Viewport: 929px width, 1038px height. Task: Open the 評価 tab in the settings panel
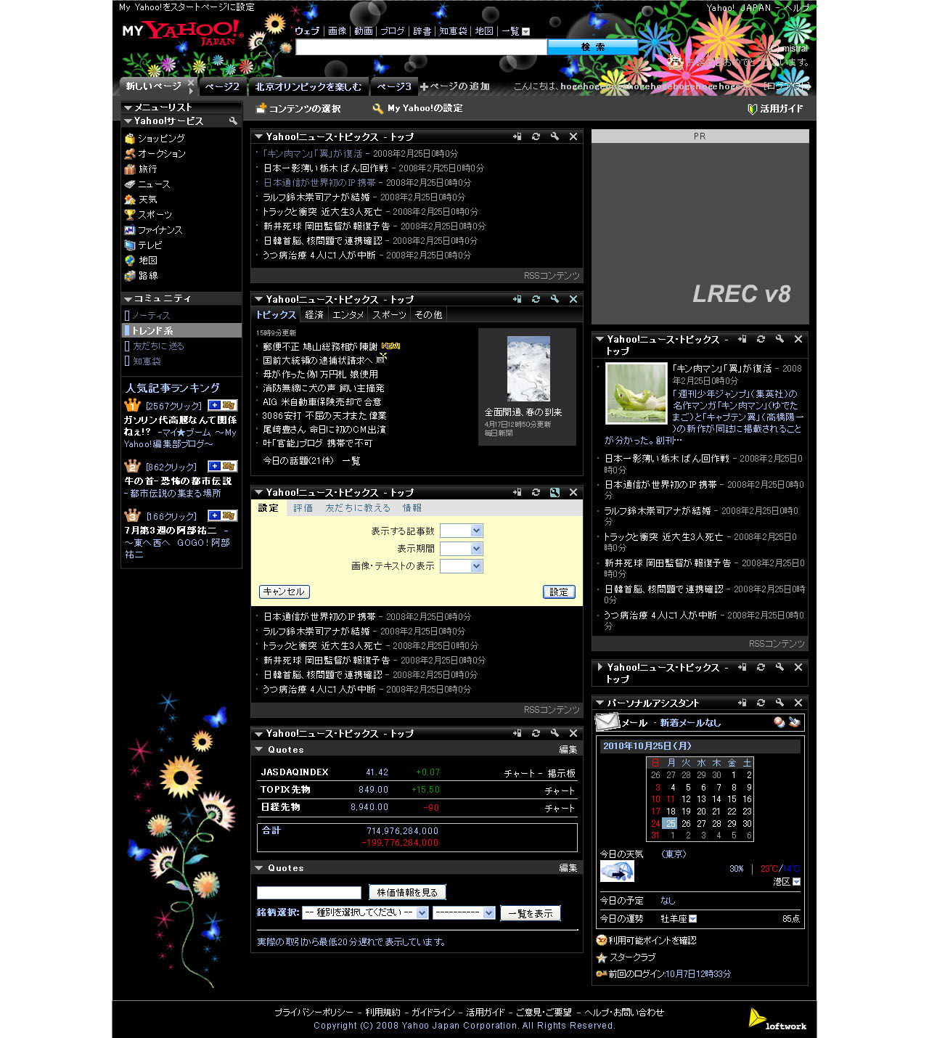coord(303,508)
